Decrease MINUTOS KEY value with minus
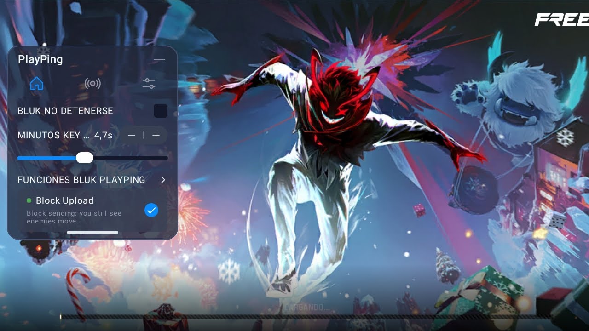The height and width of the screenshot is (331, 589). [132, 135]
